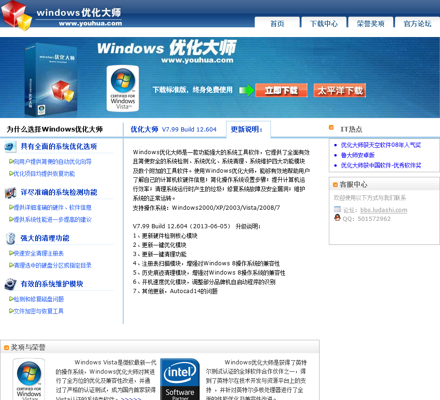Screen dimensions: 440x400
Task: Click QQ number 501572962
Action: click(374, 219)
